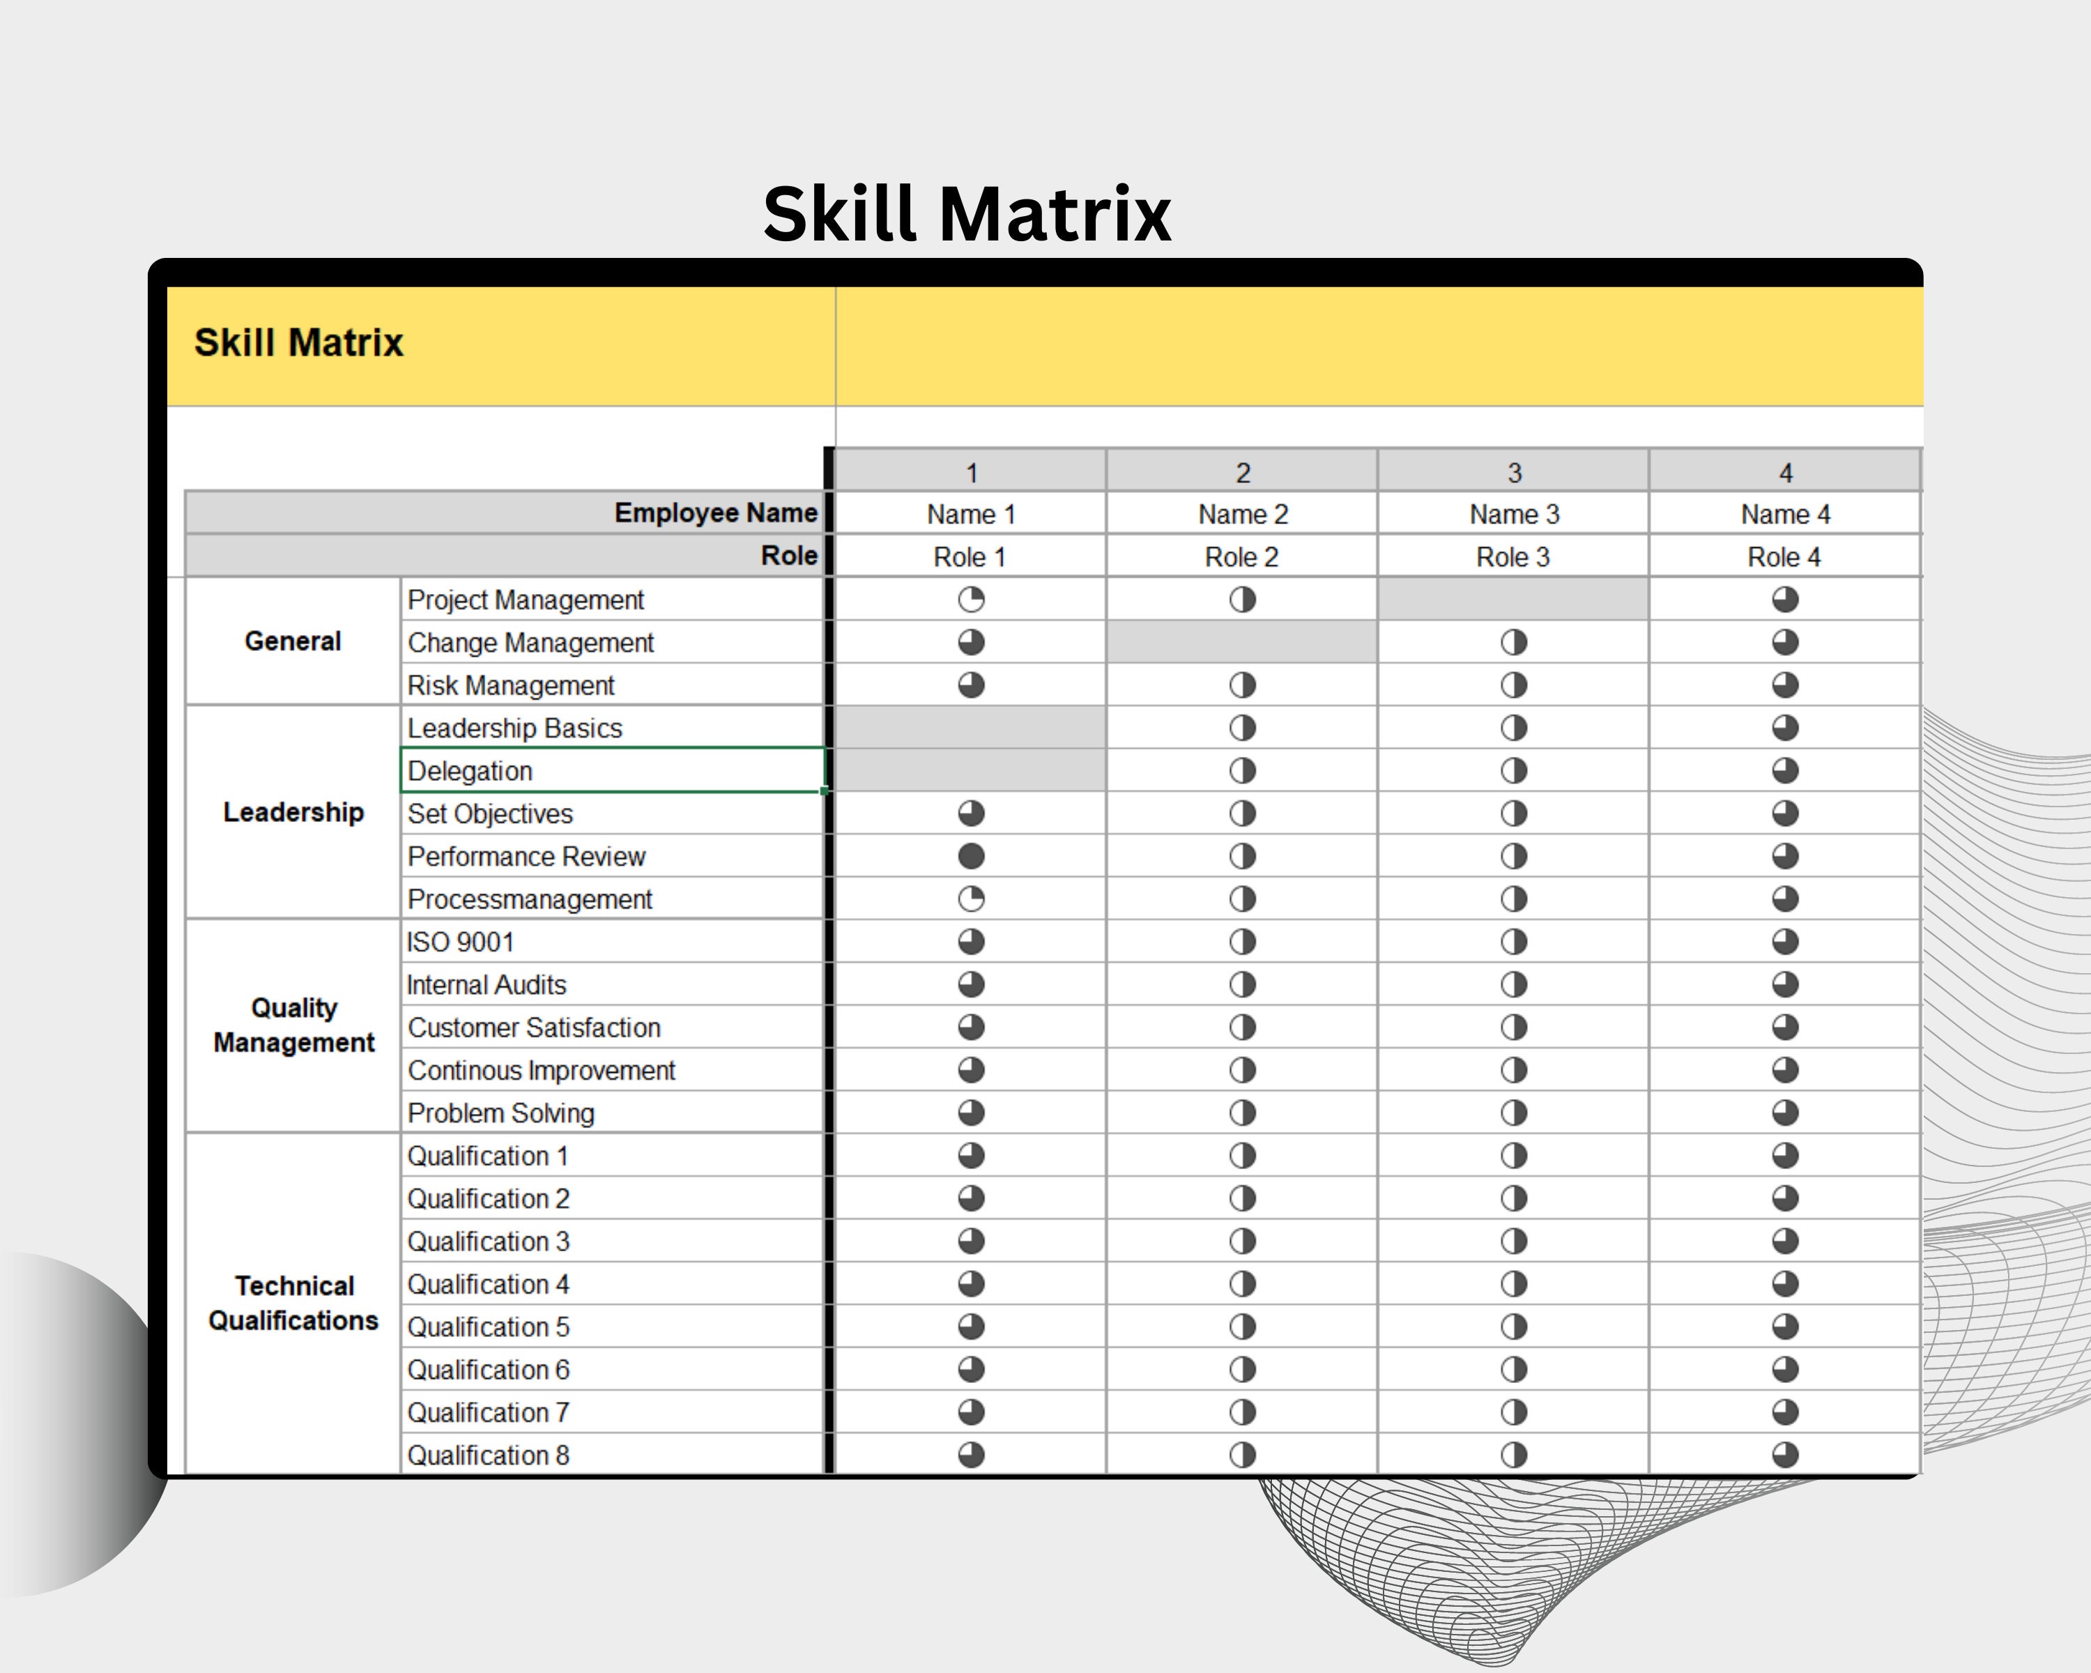Click the Employee Name header label
This screenshot has width=2091, height=1673.
tap(716, 514)
